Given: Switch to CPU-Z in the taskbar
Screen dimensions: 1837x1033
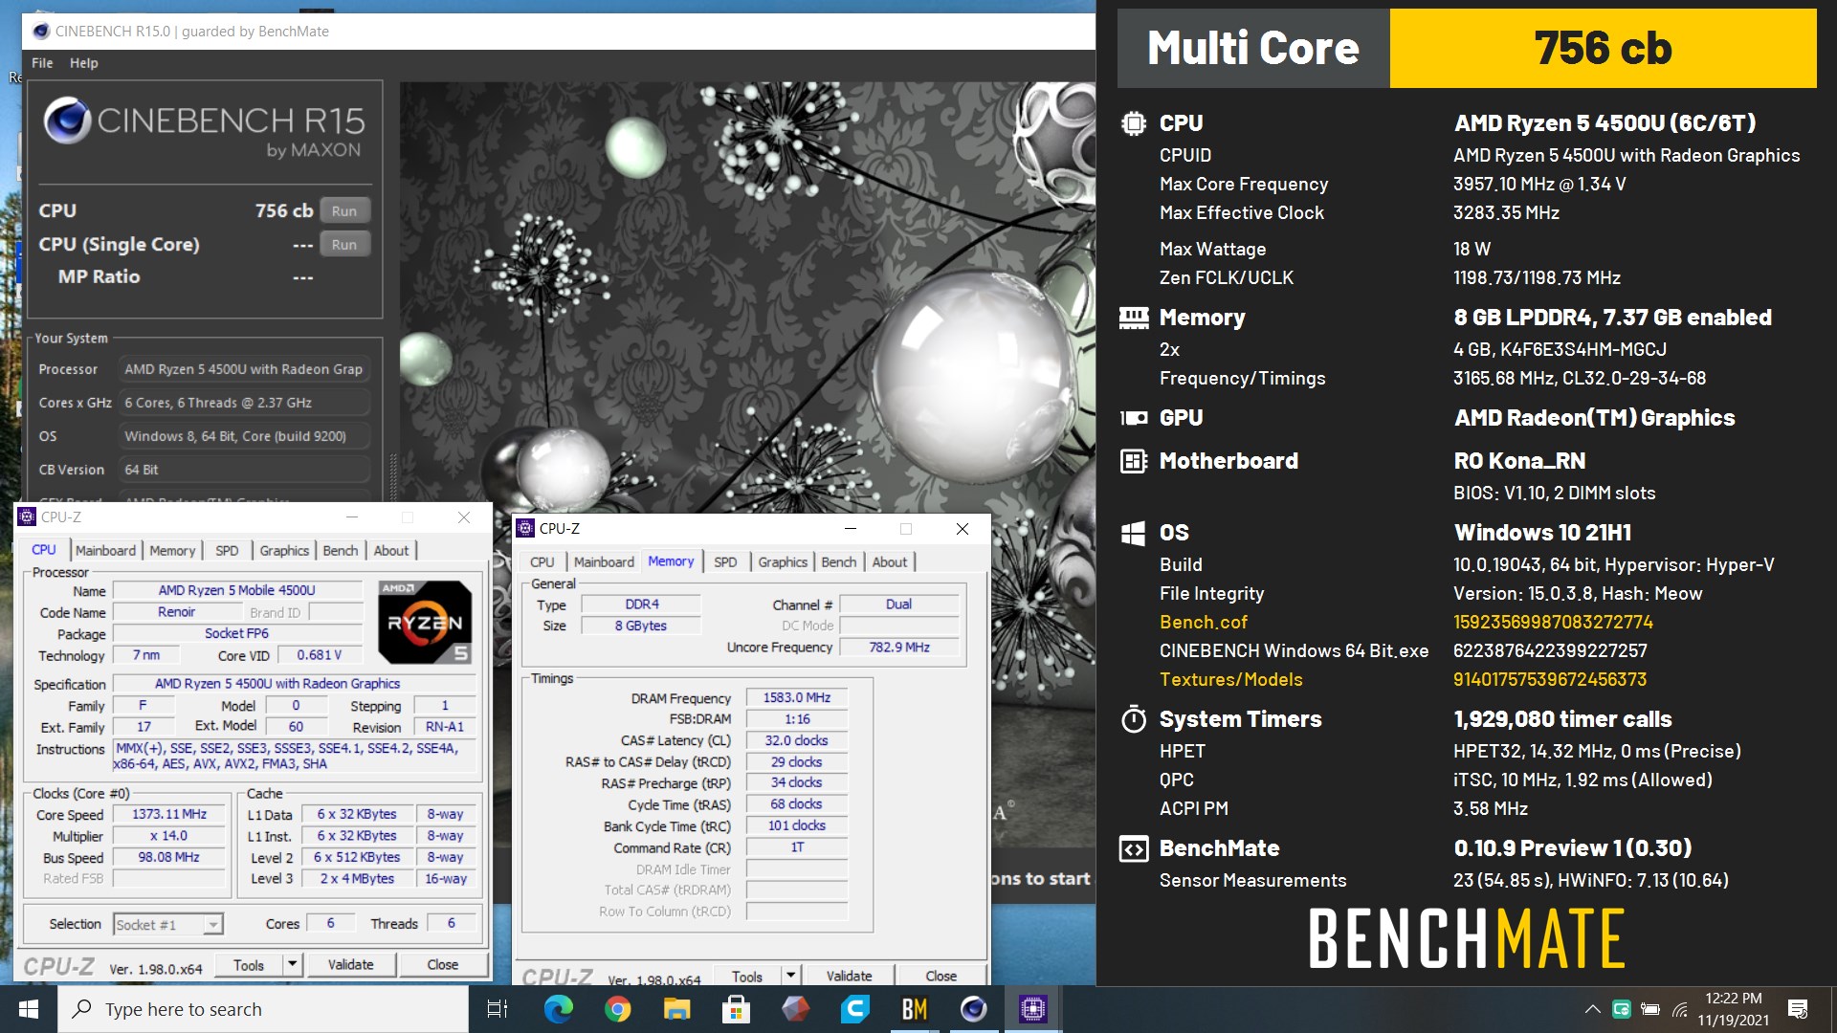Looking at the screenshot, I should (x=1032, y=1009).
